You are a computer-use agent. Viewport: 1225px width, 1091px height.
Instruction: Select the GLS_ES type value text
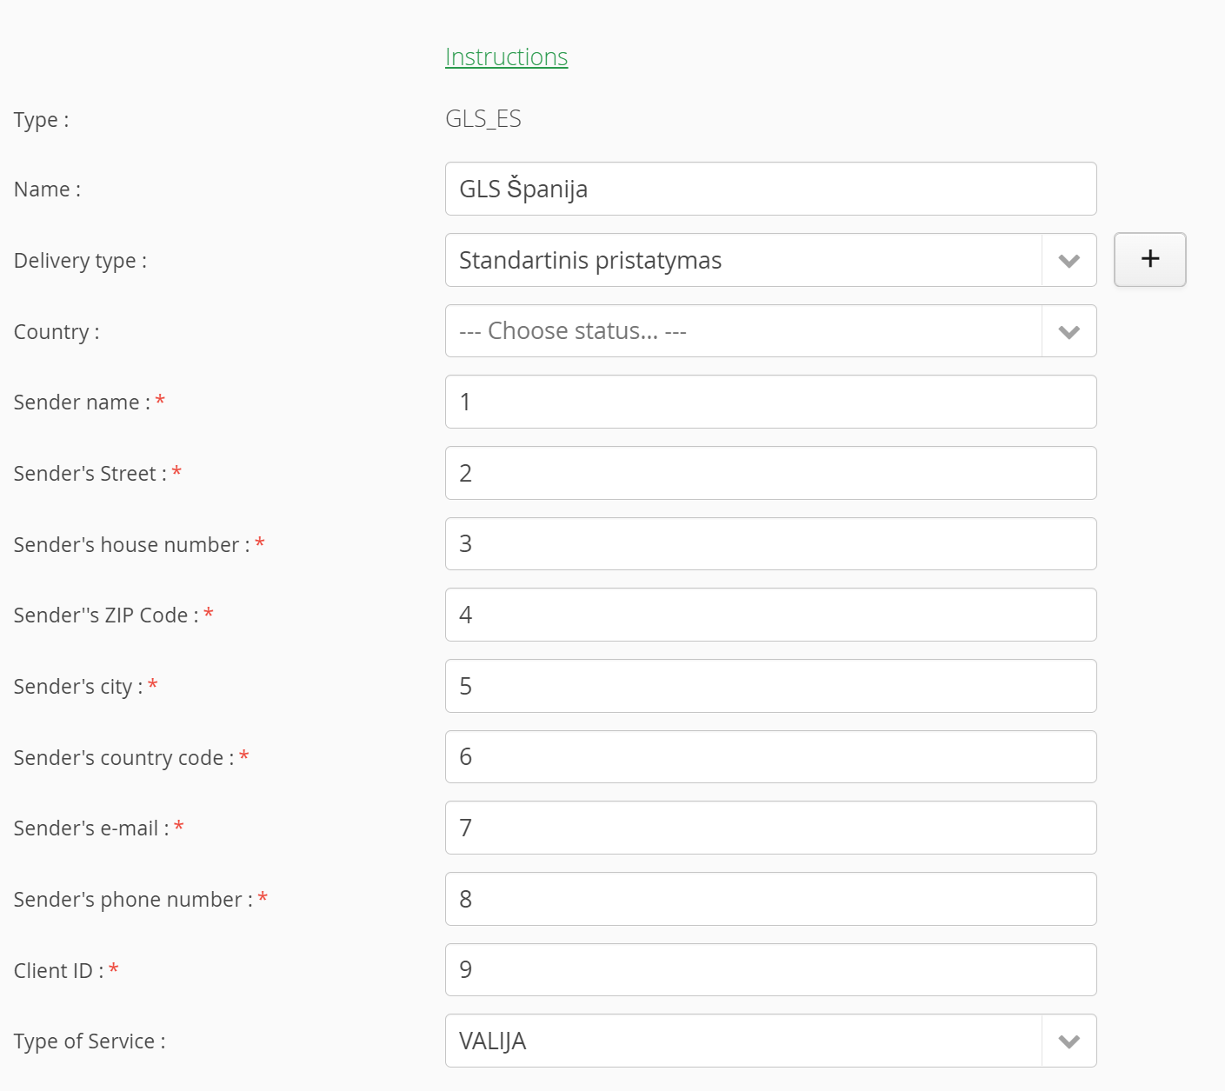[483, 119]
